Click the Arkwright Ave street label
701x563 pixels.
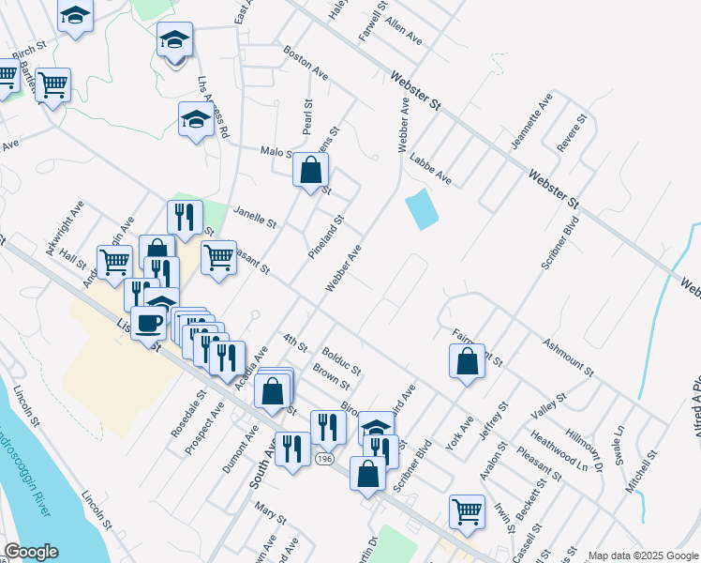(65, 228)
